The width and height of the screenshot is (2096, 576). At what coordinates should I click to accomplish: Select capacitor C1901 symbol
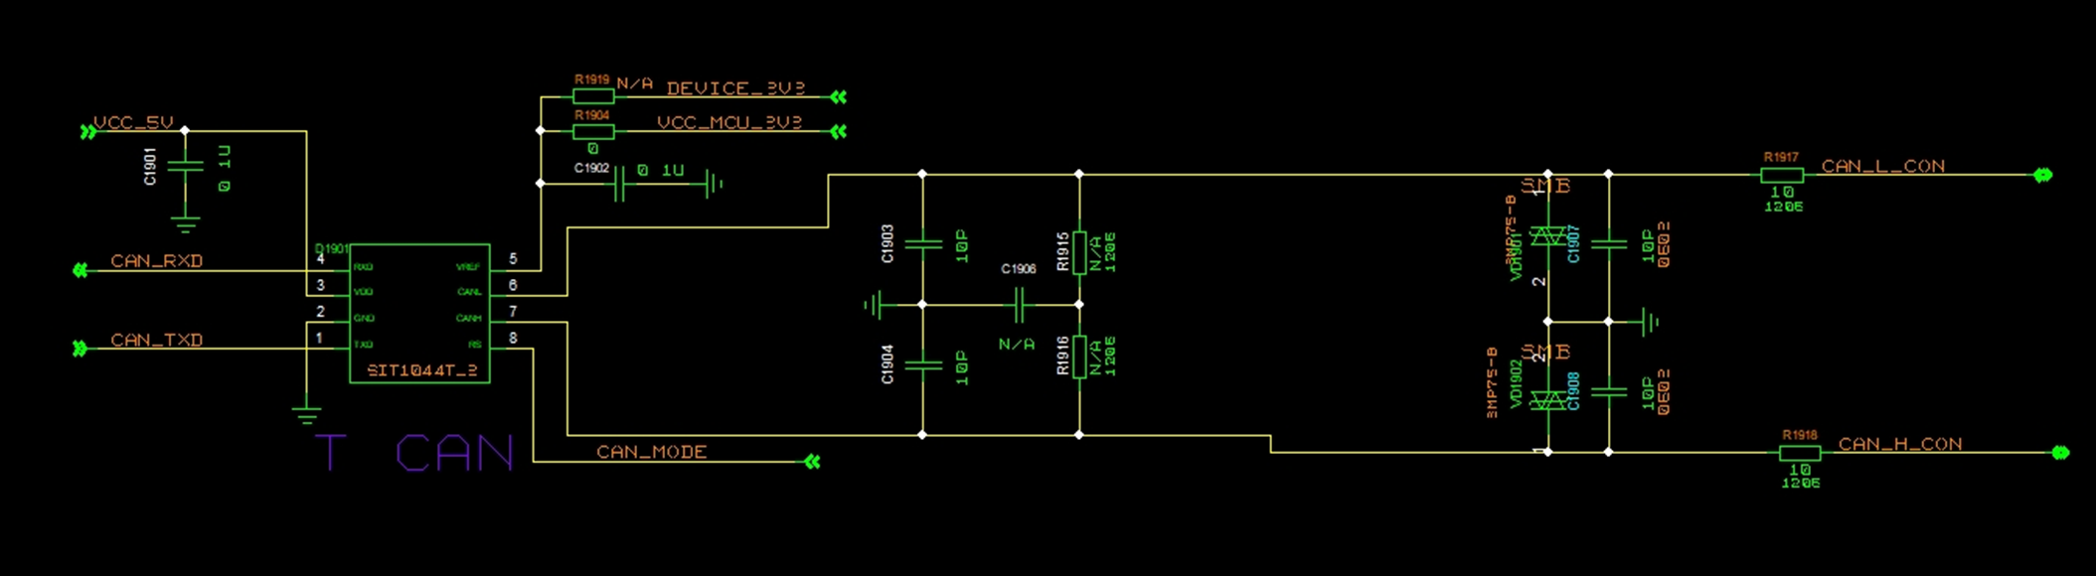(x=185, y=167)
